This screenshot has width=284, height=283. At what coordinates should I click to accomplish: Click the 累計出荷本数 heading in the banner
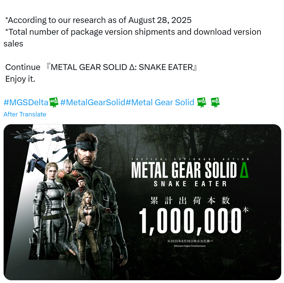tap(190, 200)
